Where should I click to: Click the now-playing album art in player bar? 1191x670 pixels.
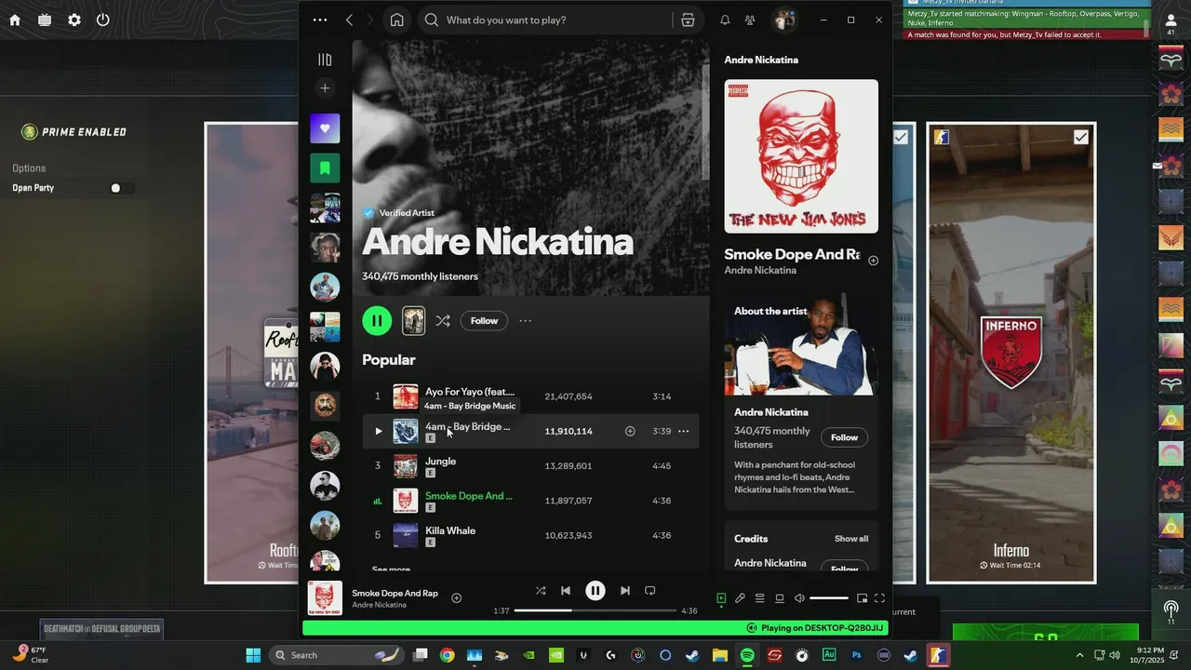click(x=325, y=598)
